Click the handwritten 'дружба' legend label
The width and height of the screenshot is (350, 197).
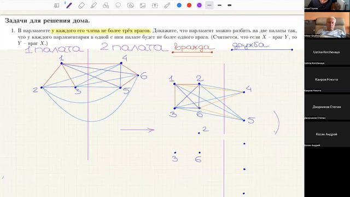point(250,45)
